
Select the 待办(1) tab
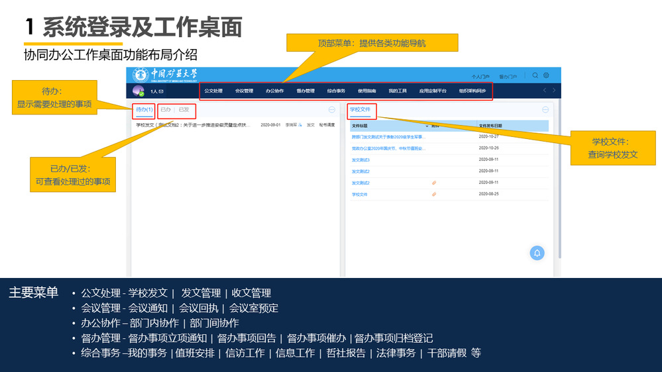144,110
